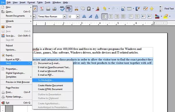Click the Insert Table icon
This screenshot has height=112, width=175.
click(x=129, y=9)
